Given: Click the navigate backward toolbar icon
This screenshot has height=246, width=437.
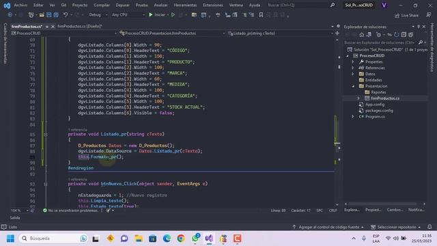Looking at the screenshot, I should (10, 15).
